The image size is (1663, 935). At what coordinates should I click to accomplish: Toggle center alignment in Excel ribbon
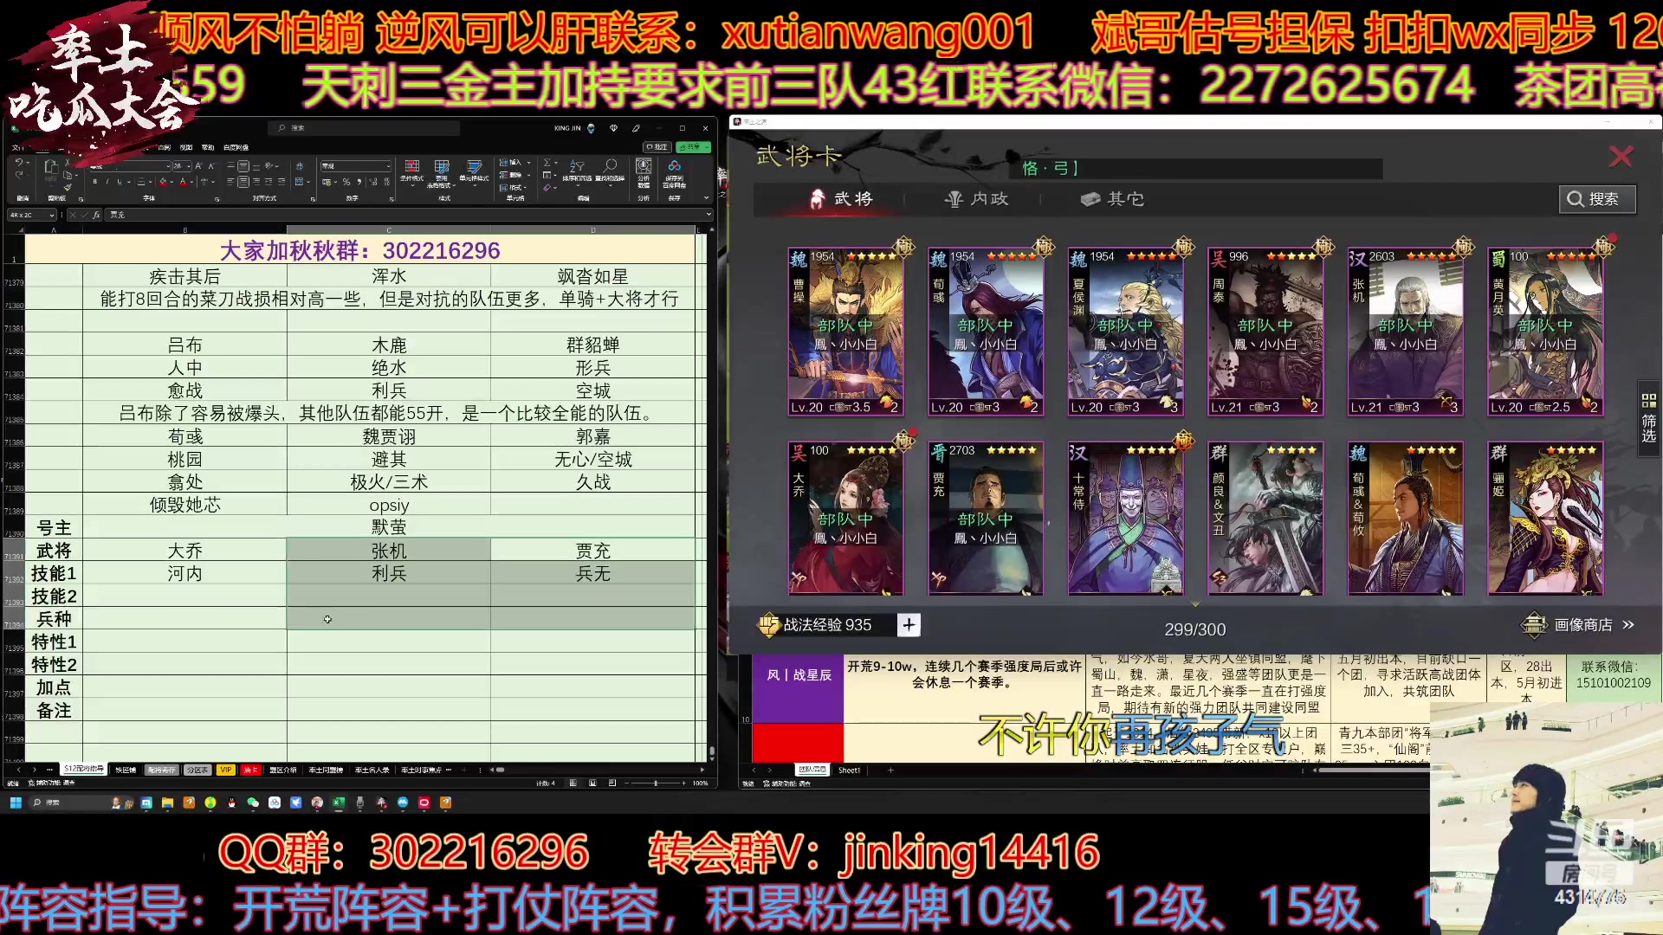click(x=243, y=182)
